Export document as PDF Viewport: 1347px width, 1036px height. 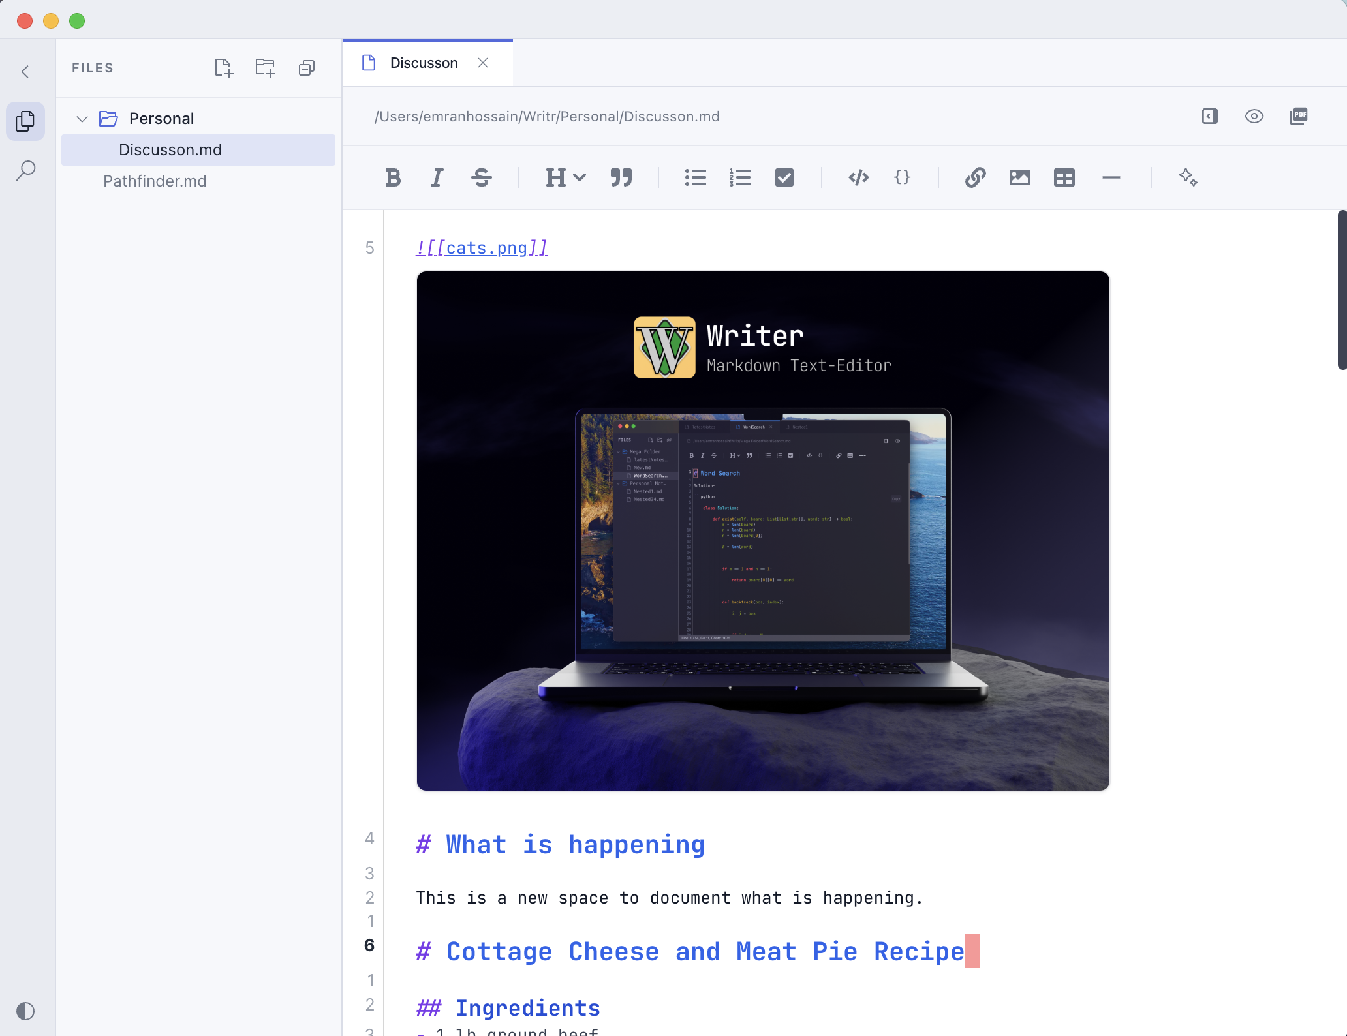(x=1299, y=116)
